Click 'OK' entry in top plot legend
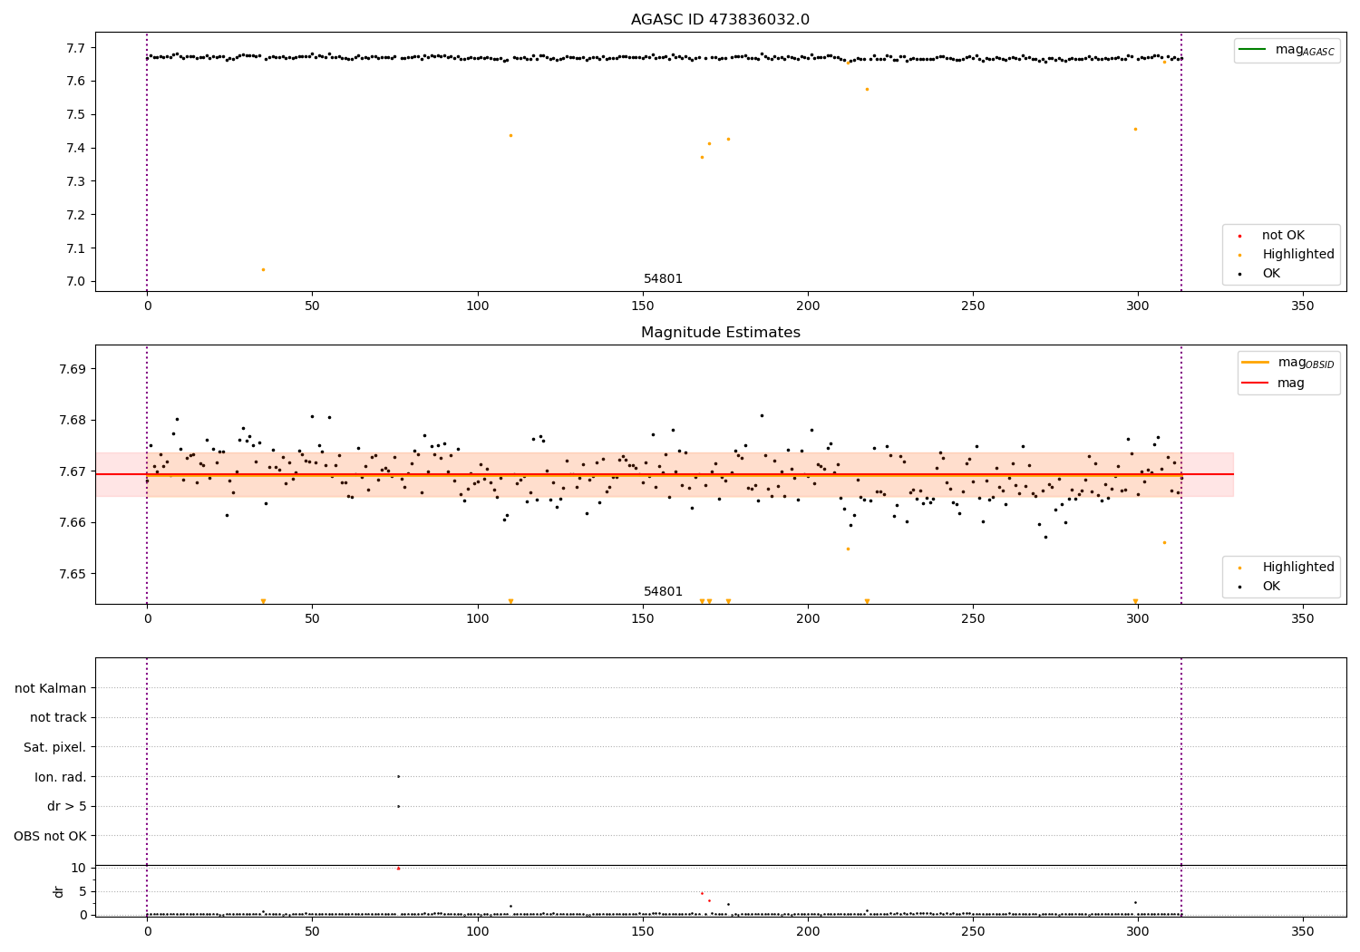 (1271, 274)
